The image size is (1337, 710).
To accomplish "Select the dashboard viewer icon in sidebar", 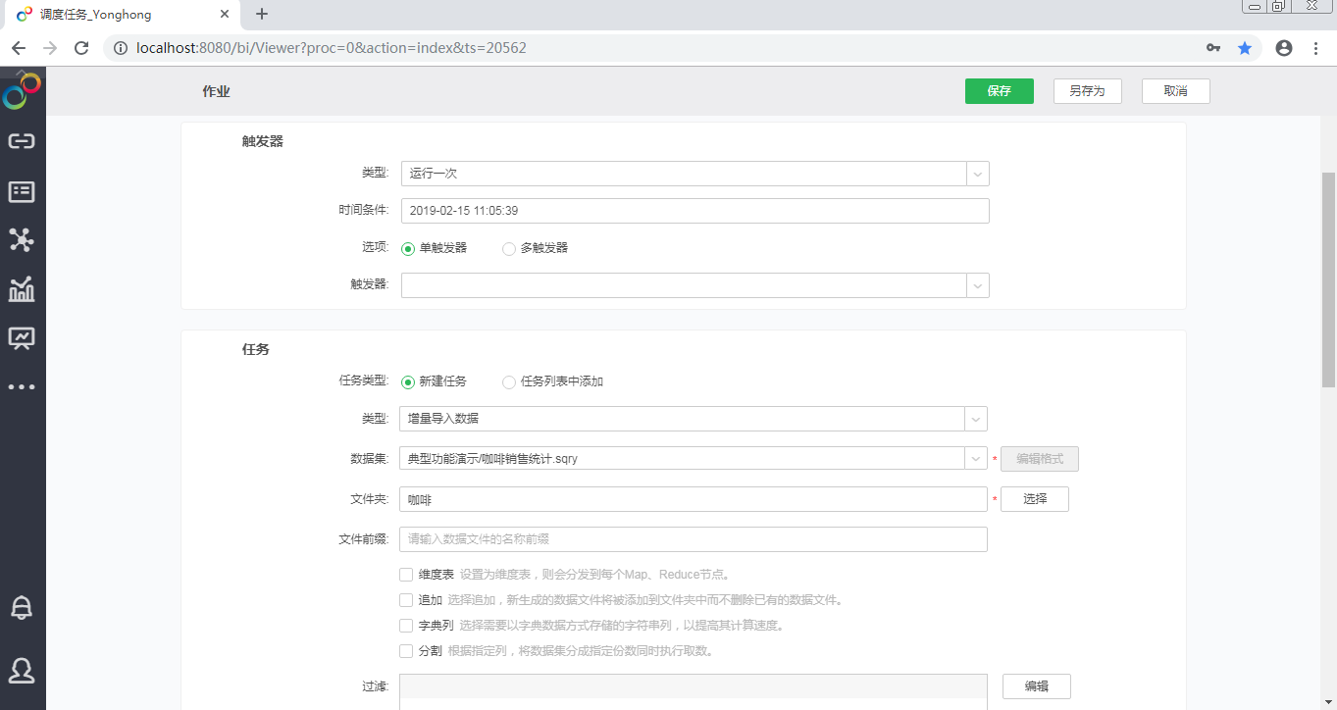I will [22, 337].
